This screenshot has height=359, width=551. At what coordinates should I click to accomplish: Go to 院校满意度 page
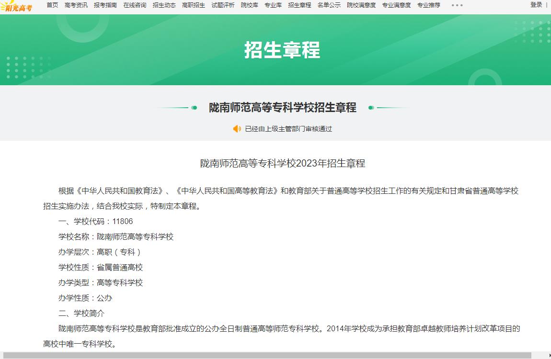361,5
